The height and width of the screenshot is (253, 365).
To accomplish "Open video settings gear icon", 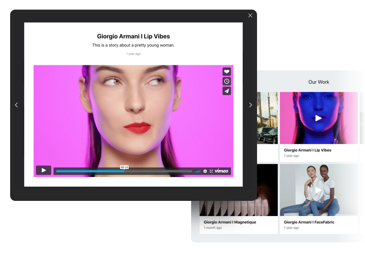I will (205, 171).
